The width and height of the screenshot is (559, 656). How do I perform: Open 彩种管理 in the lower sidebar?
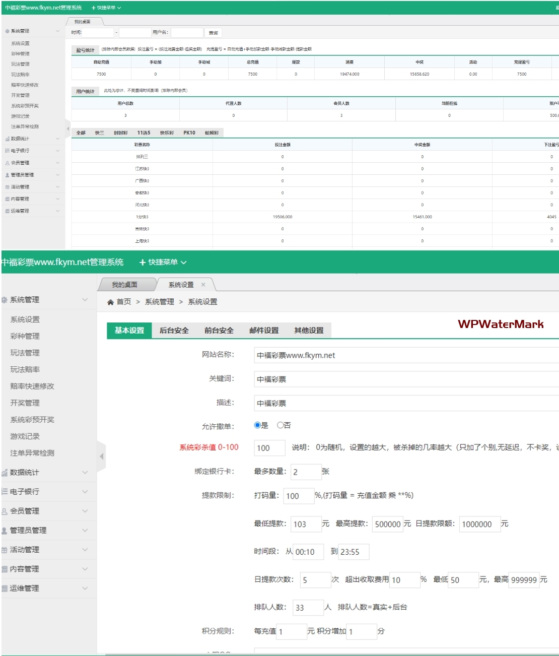coord(25,336)
